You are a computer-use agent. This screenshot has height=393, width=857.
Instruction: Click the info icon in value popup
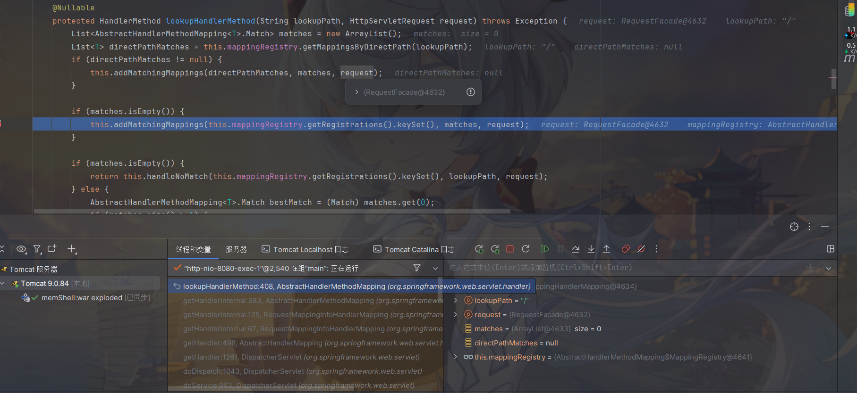[x=471, y=92]
